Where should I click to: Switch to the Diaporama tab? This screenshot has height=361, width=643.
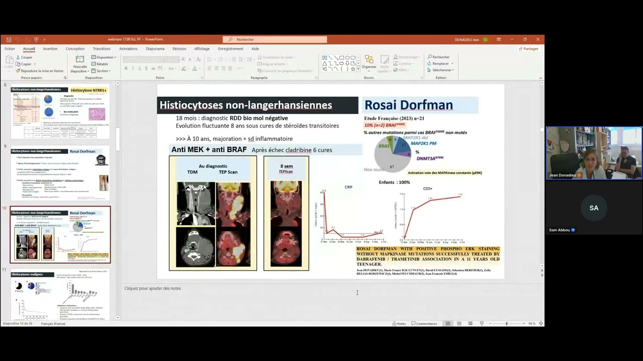pos(155,49)
